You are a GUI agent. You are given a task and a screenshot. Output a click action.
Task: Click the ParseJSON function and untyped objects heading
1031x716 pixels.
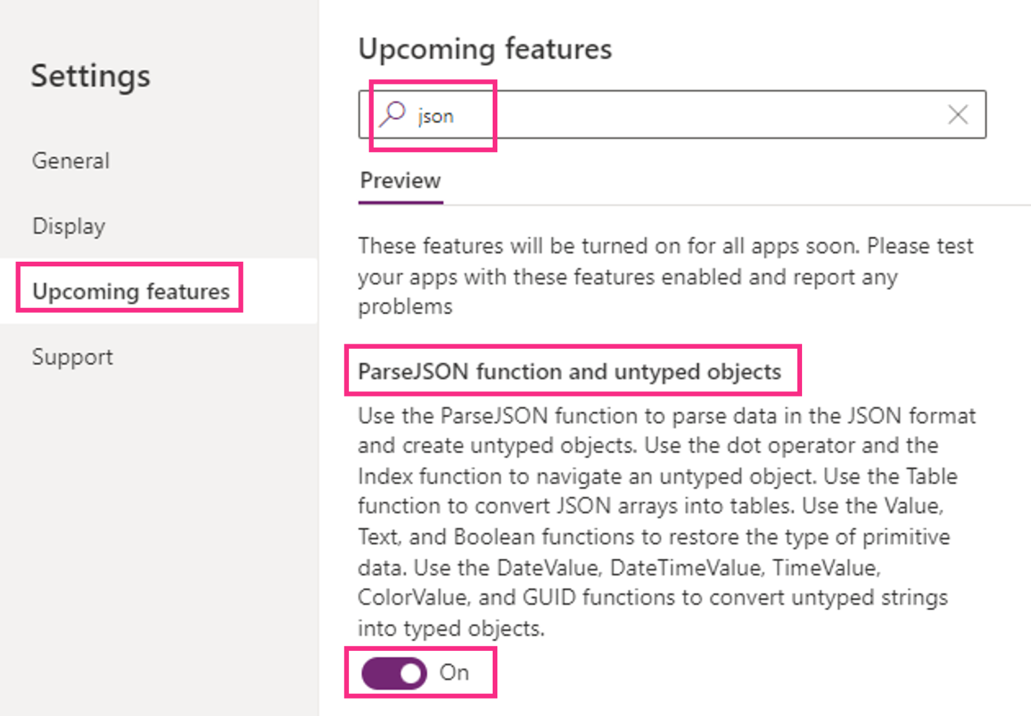pyautogui.click(x=569, y=371)
